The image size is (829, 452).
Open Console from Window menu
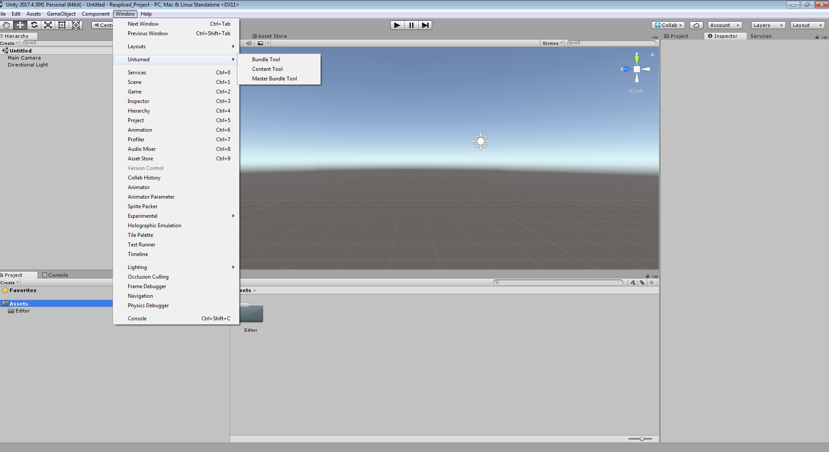point(176,319)
